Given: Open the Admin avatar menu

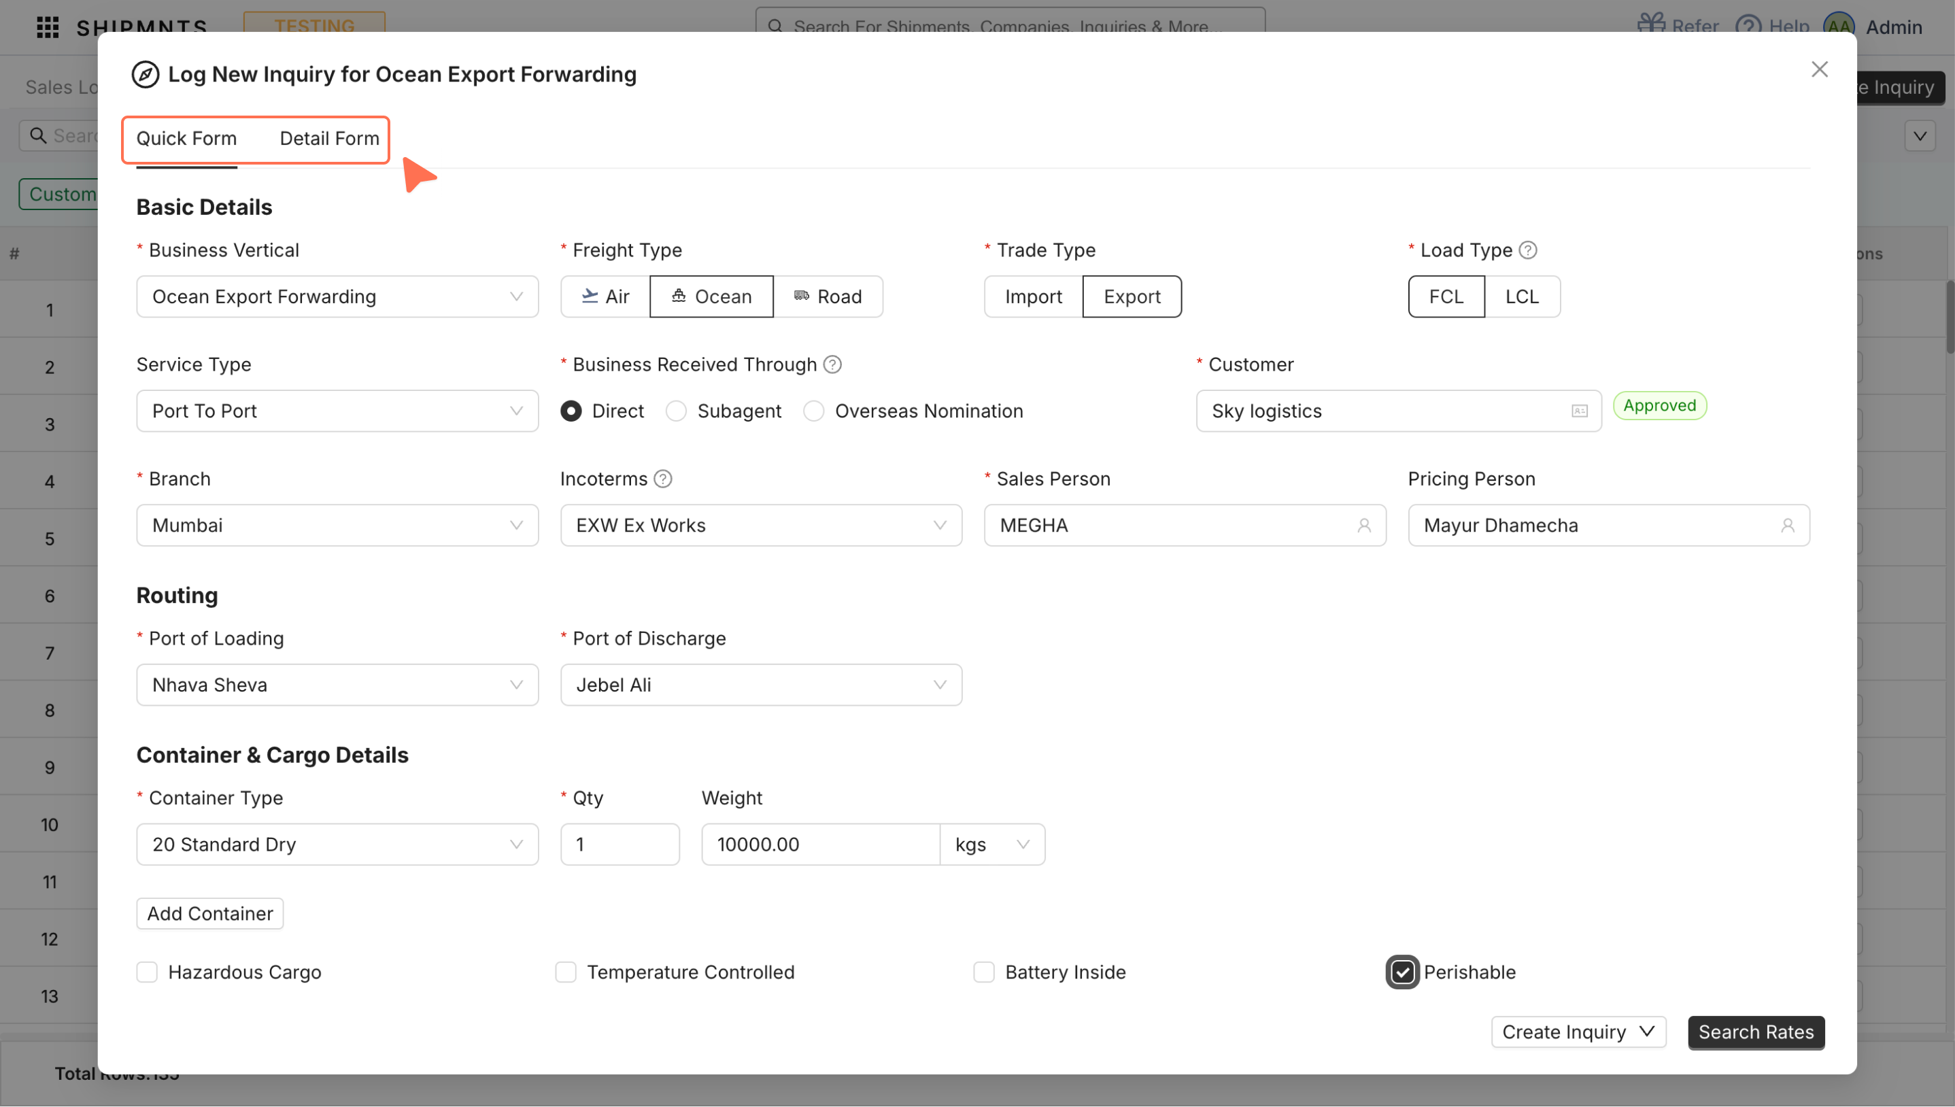Looking at the screenshot, I should [1839, 27].
